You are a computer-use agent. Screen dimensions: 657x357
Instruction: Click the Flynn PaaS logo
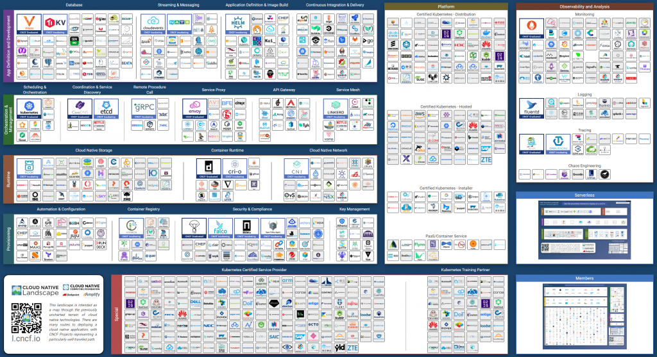click(x=420, y=244)
